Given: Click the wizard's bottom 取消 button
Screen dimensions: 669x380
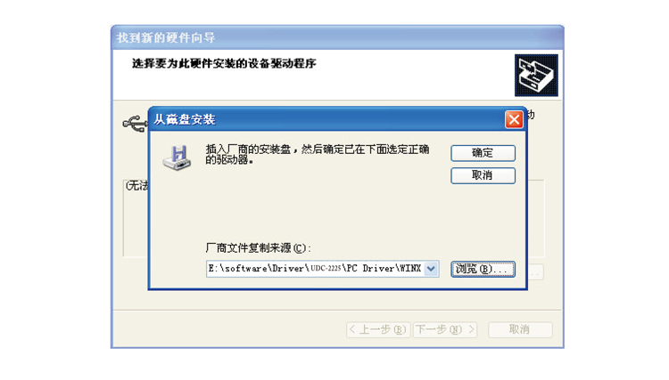Looking at the screenshot, I should [x=520, y=329].
